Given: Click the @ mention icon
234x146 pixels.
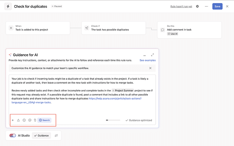Looking at the screenshot, I should 30,120.
